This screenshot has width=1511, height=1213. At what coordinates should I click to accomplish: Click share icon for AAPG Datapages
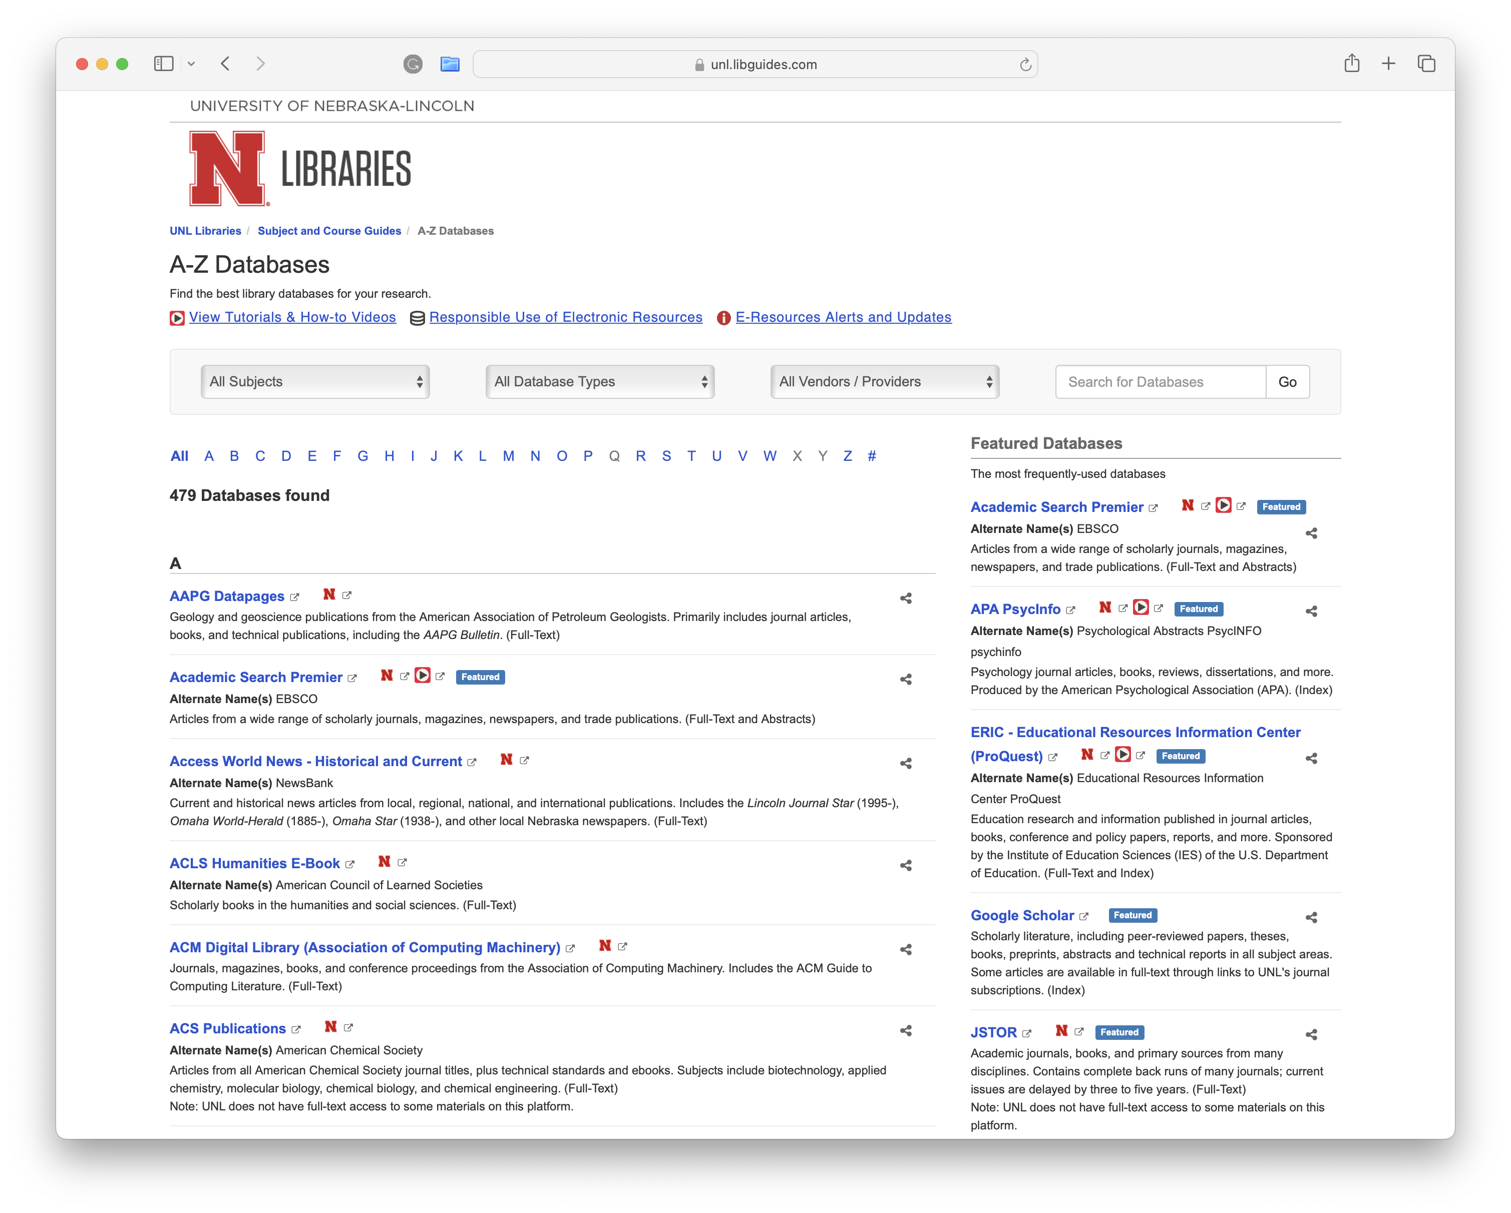(906, 598)
